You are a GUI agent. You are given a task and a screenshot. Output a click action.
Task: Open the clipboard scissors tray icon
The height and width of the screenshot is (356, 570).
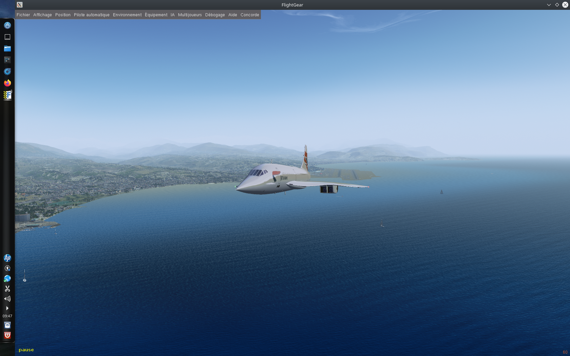point(7,289)
